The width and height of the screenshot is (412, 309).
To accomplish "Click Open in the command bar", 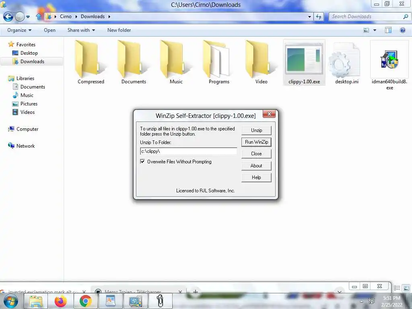I will tap(49, 30).
